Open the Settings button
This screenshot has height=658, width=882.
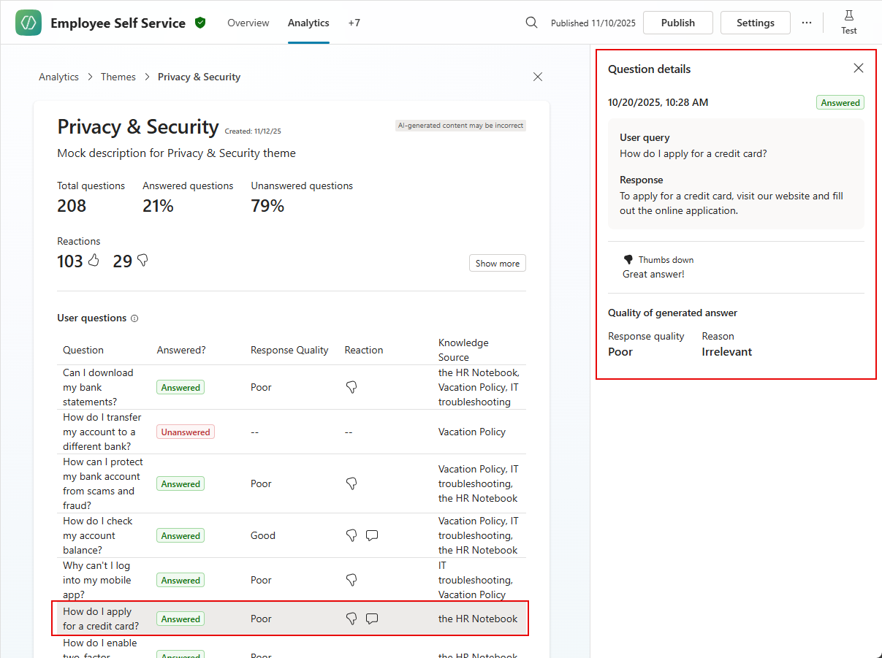coord(755,23)
